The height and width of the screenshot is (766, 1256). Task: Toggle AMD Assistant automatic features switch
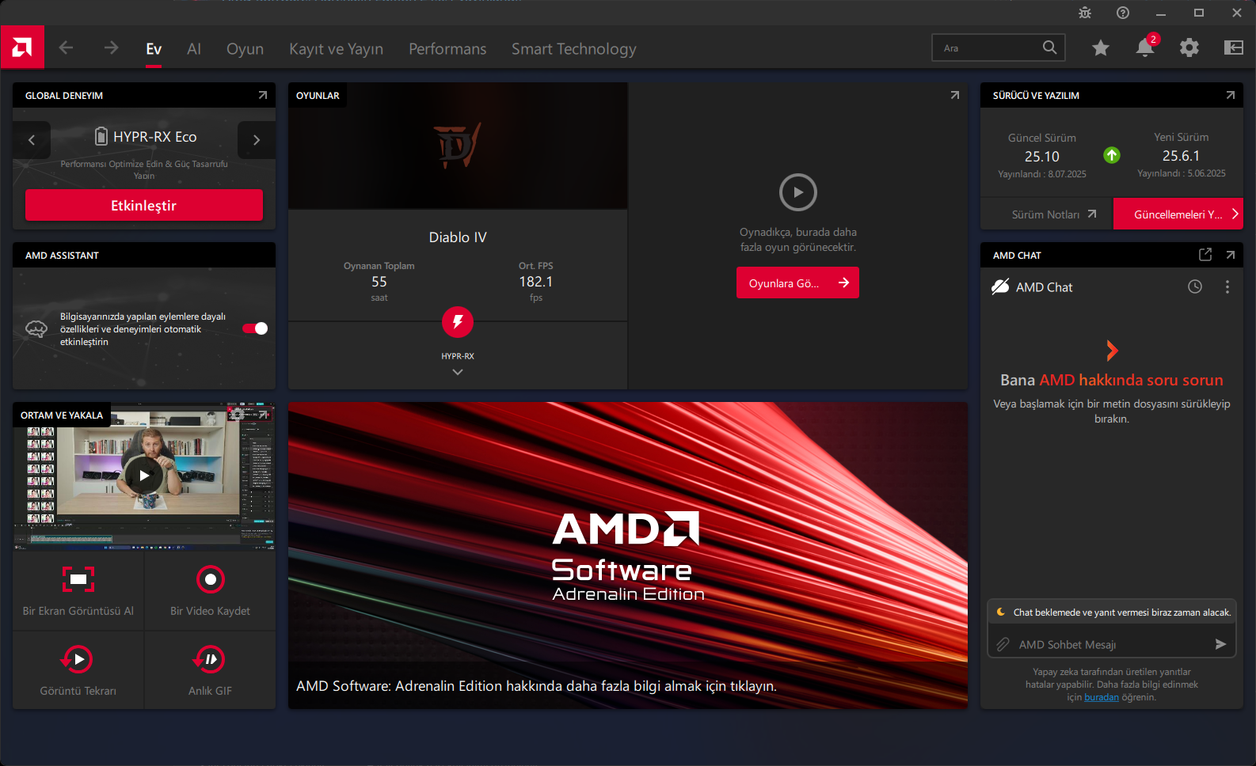(255, 328)
